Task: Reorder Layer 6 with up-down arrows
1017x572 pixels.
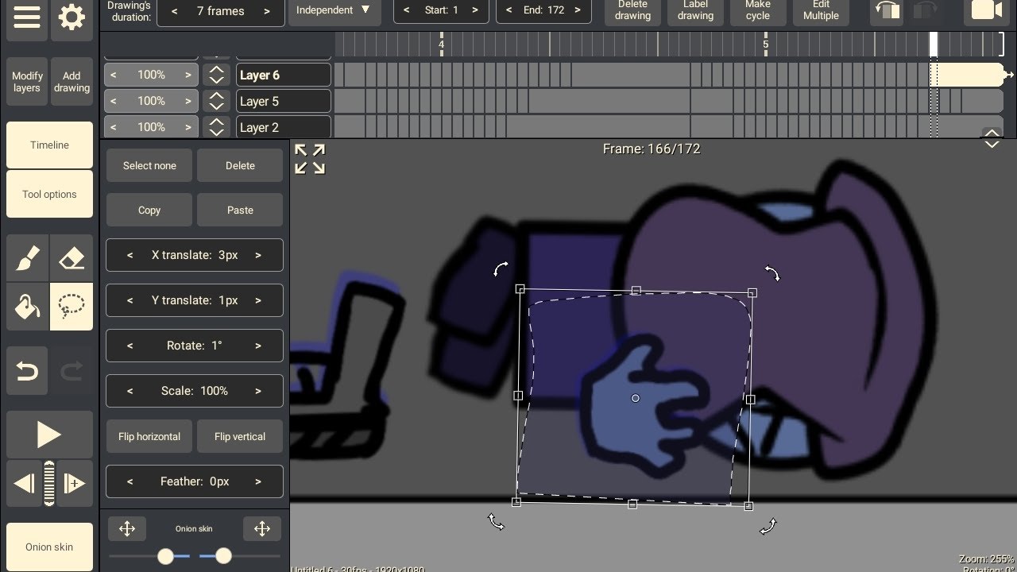Action: (x=215, y=75)
